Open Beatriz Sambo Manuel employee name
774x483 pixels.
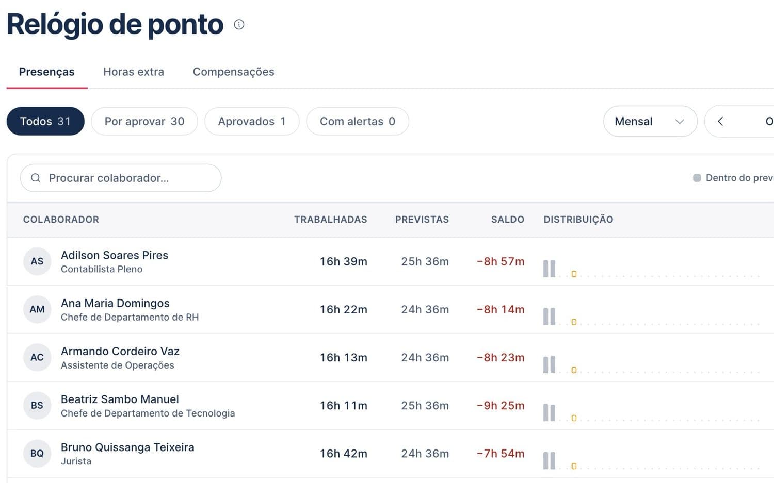coord(120,399)
